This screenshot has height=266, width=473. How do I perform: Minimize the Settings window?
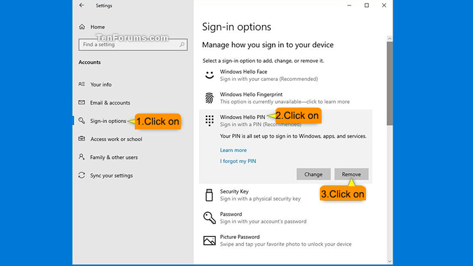click(349, 5)
